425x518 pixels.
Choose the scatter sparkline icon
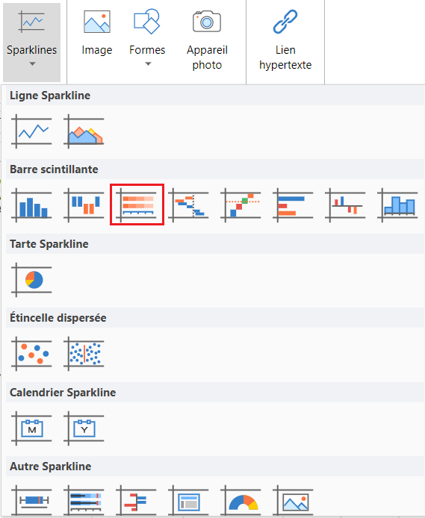[31, 354]
